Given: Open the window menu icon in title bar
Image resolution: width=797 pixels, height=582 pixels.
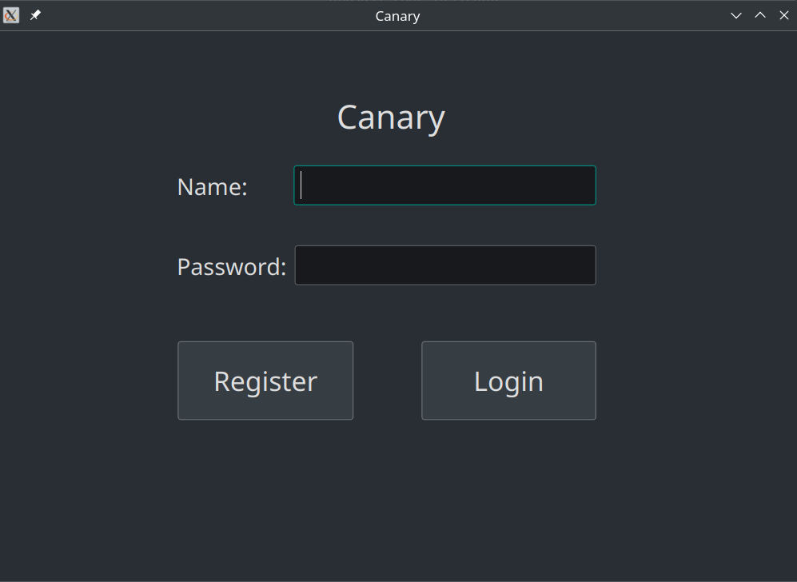Looking at the screenshot, I should pos(11,15).
